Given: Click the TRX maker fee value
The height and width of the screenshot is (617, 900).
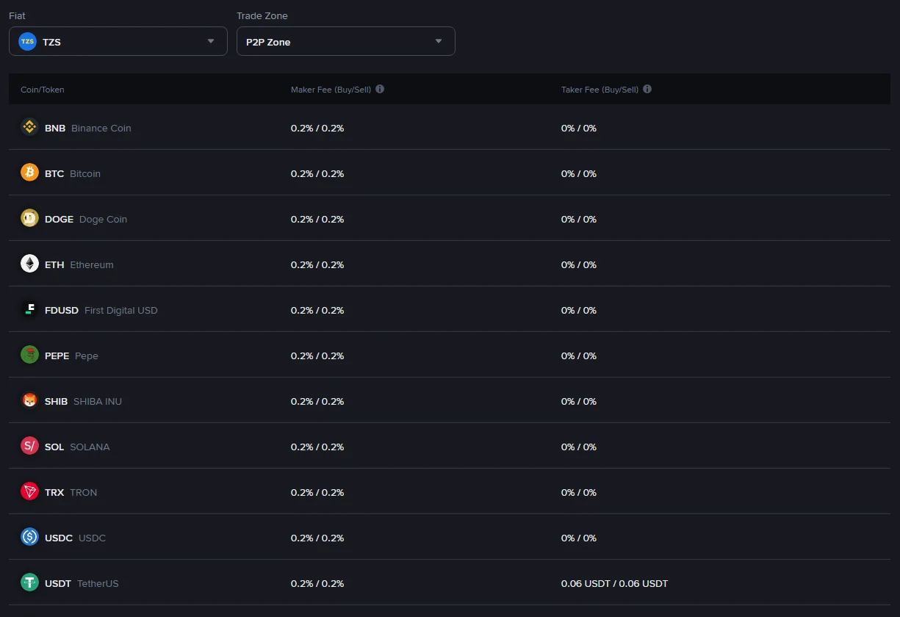Looking at the screenshot, I should [317, 492].
